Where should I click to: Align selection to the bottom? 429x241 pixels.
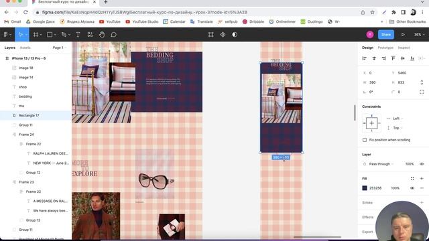pos(412,58)
